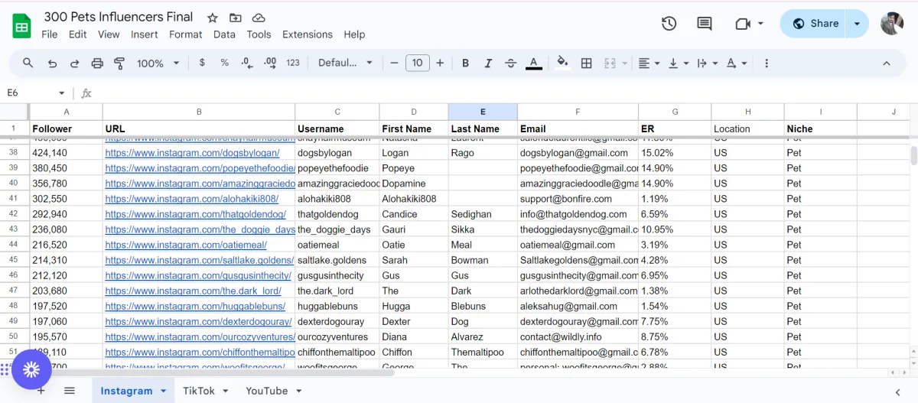This screenshot has width=918, height=403.
Task: Select the column E header
Action: pos(483,112)
